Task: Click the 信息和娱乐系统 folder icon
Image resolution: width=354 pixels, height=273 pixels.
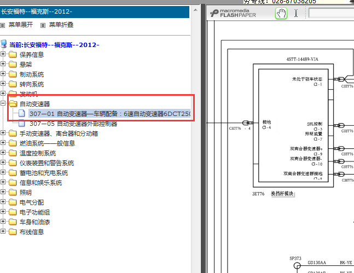Action: coord(13,182)
